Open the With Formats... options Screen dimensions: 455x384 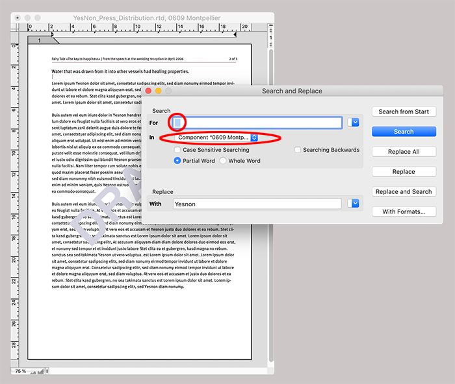click(x=404, y=211)
